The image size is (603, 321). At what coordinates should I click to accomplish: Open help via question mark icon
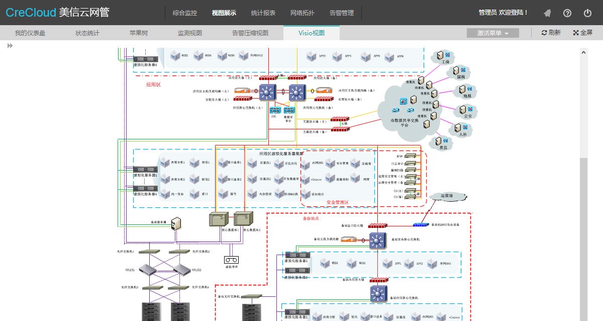click(567, 13)
